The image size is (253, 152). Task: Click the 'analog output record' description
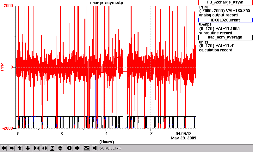coord(218,15)
